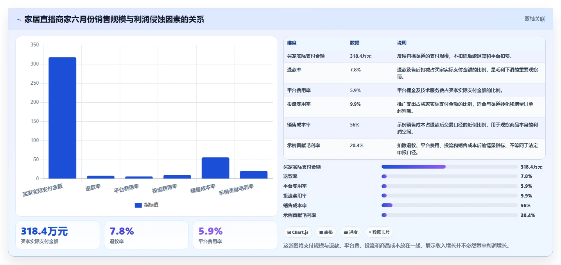Click the footer note starting 这张图将支付规模
Image resolution: width=561 pixels, height=265 pixels.
point(396,245)
